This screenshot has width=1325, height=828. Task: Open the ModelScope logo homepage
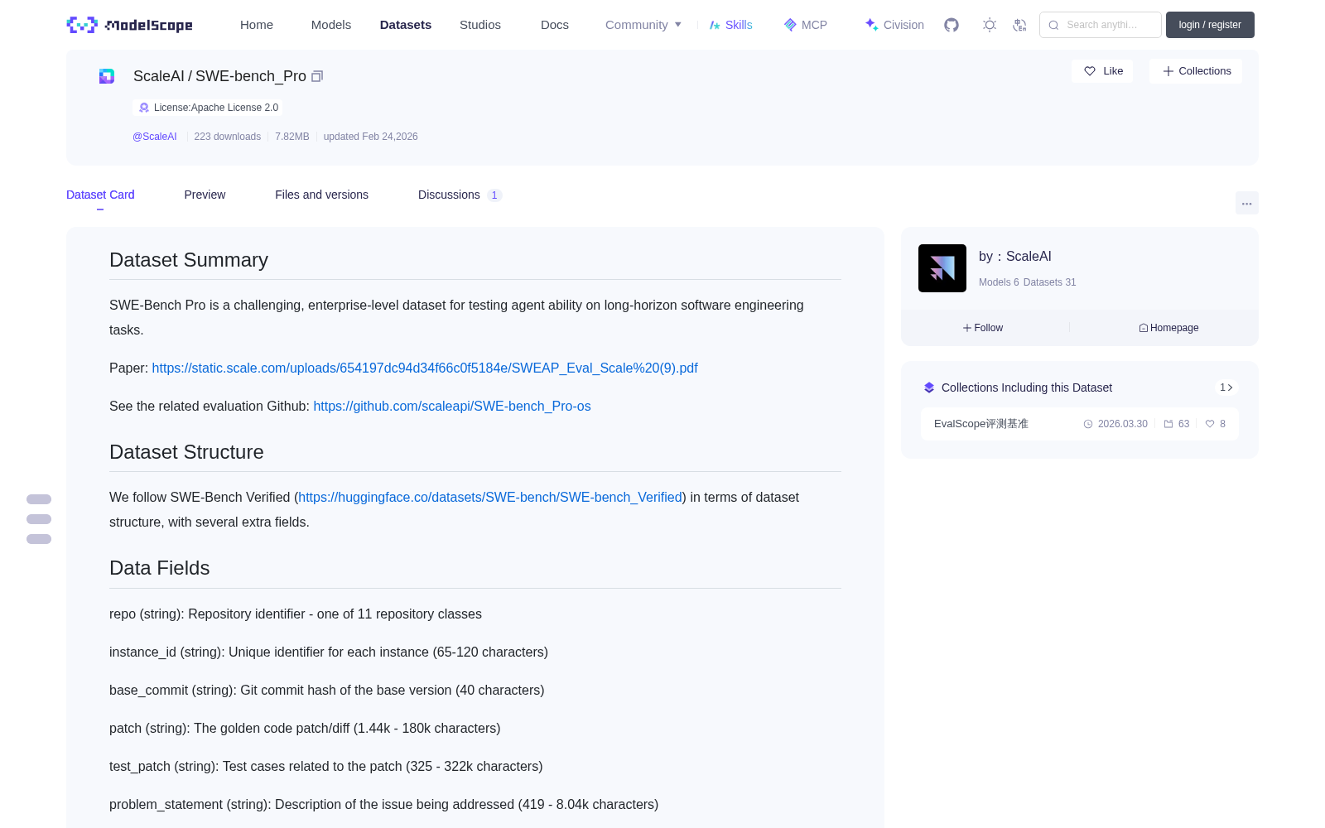click(x=129, y=25)
